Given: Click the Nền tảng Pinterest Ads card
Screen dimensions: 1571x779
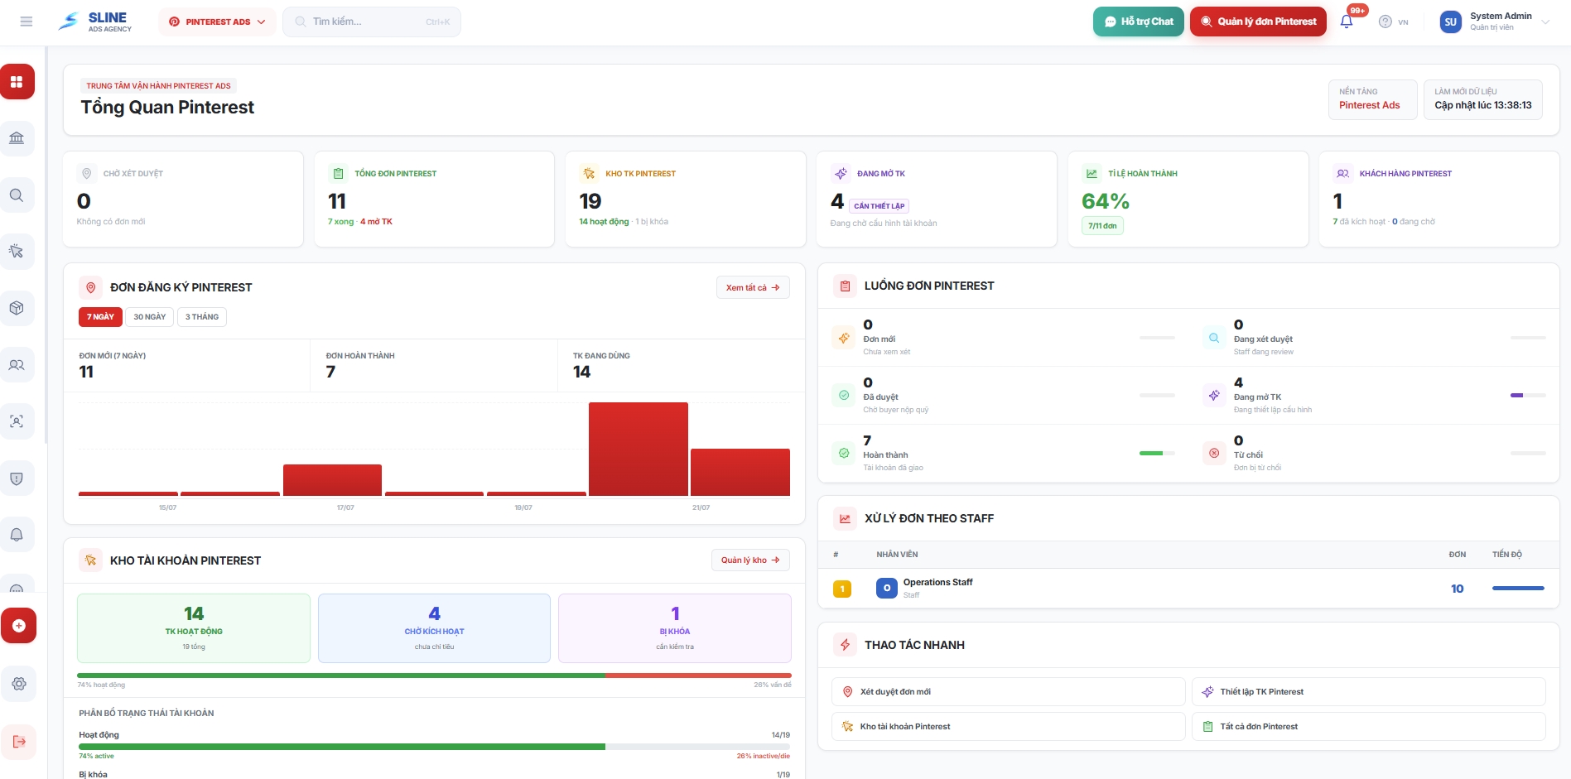Looking at the screenshot, I should [x=1372, y=99].
